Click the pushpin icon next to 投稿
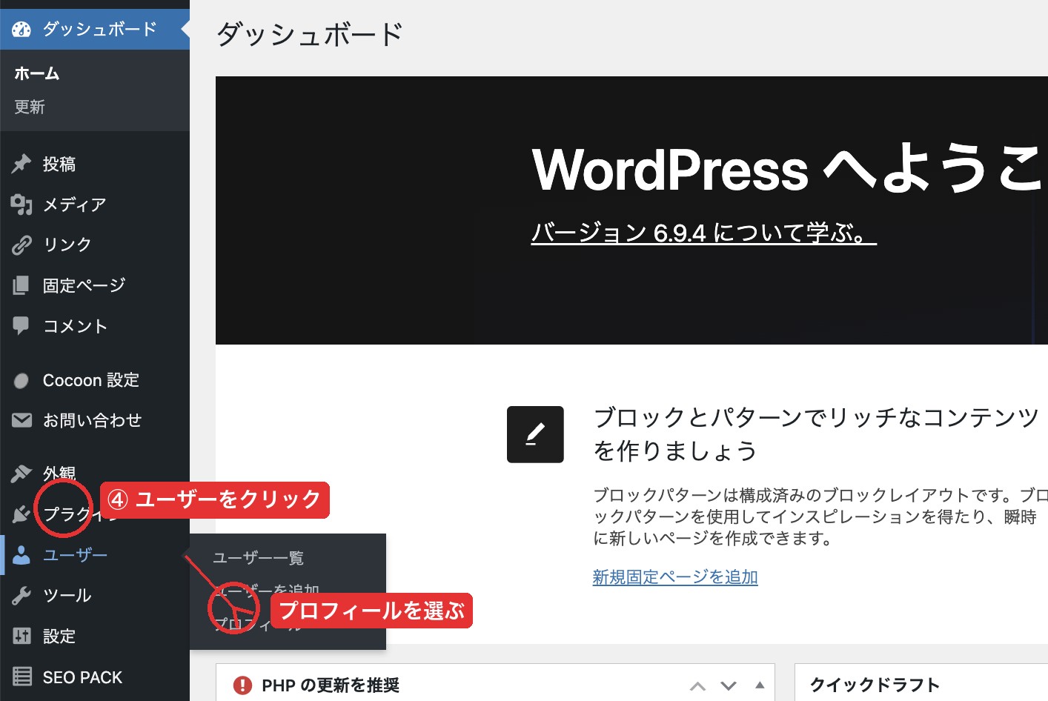This screenshot has width=1048, height=701. pyautogui.click(x=21, y=164)
